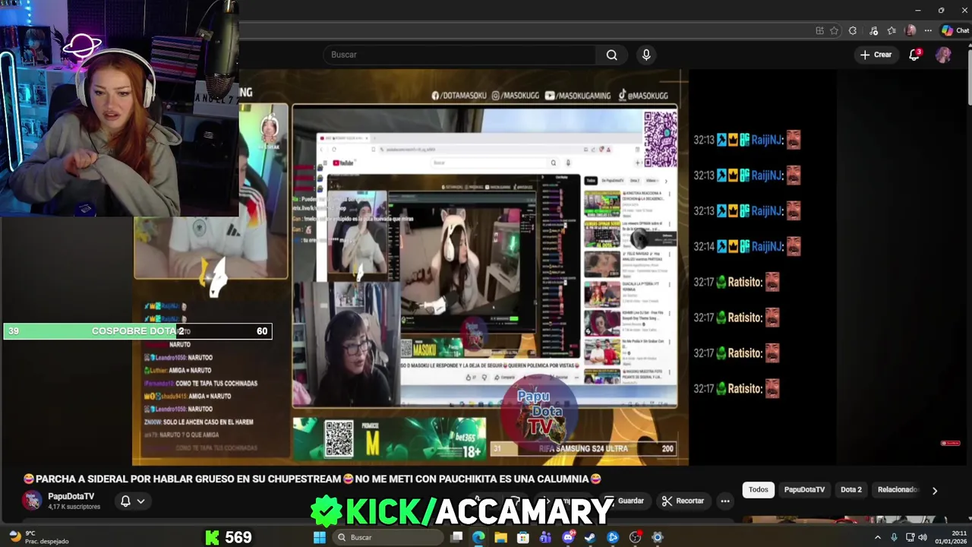Screen dimensions: 972x547
Task: Click the system tray volume speaker icon
Action: coord(923,537)
